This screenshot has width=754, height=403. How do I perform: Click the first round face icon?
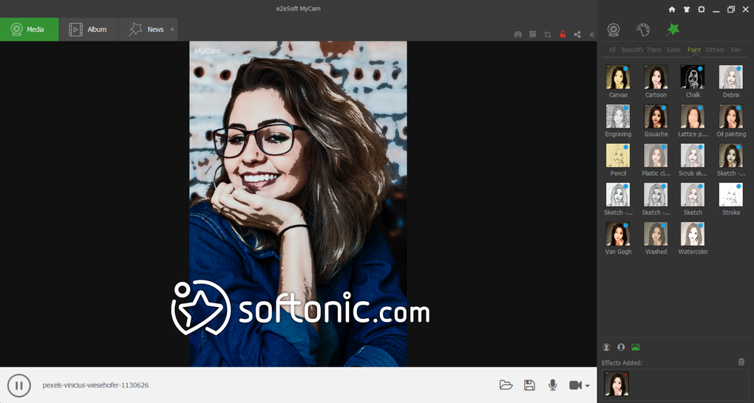(606, 347)
